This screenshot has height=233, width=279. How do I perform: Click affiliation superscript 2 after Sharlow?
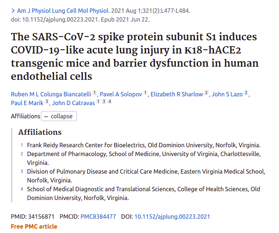point(206,93)
